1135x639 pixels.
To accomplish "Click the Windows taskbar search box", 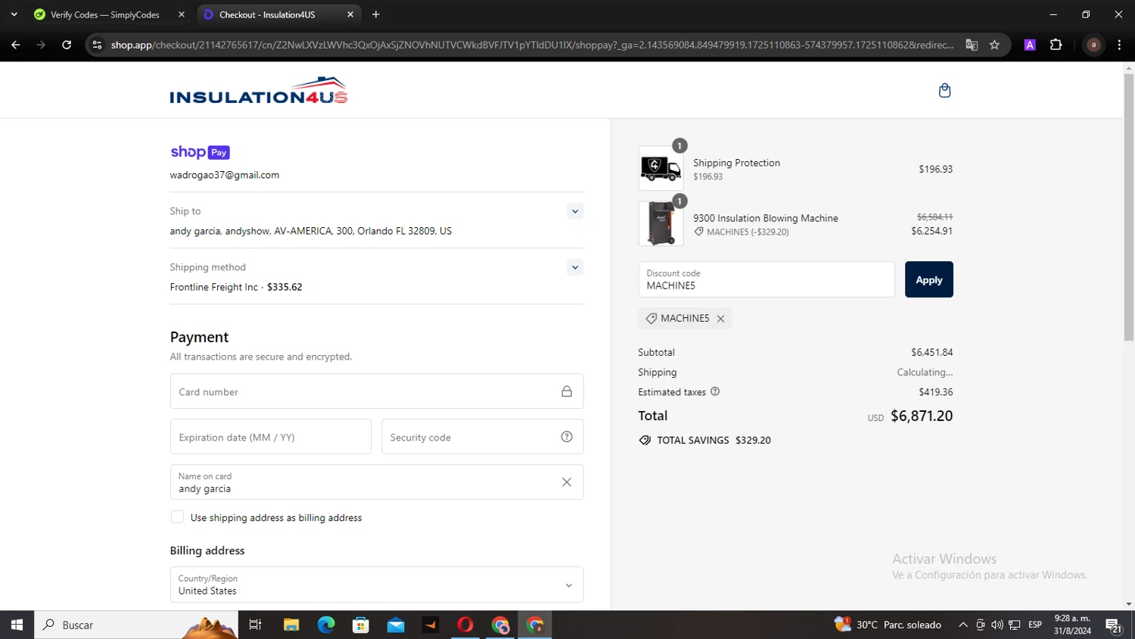I will tap(136, 625).
